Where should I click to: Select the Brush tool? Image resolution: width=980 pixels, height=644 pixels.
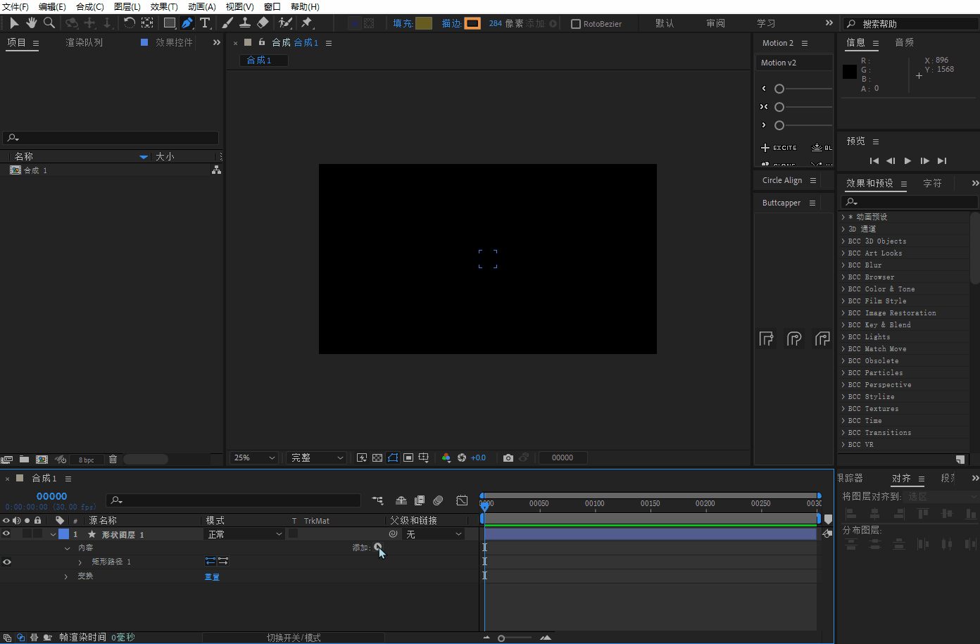point(227,23)
